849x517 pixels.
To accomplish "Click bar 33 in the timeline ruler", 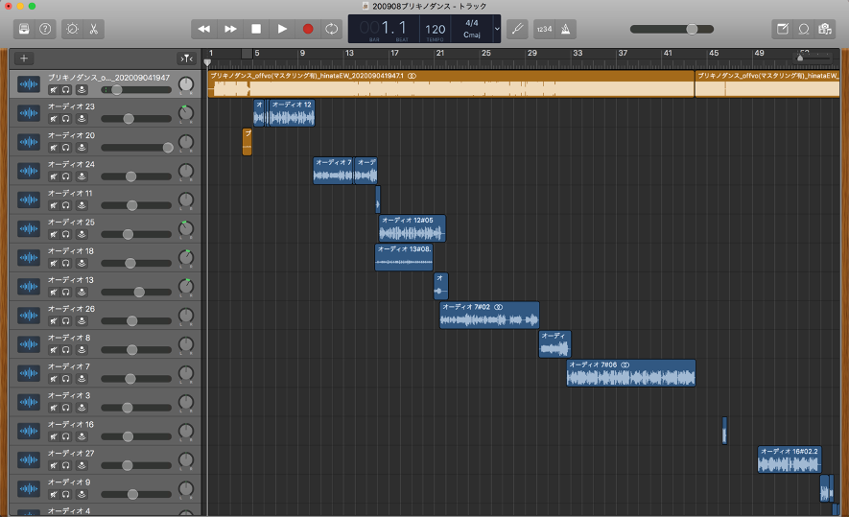I will [578, 53].
